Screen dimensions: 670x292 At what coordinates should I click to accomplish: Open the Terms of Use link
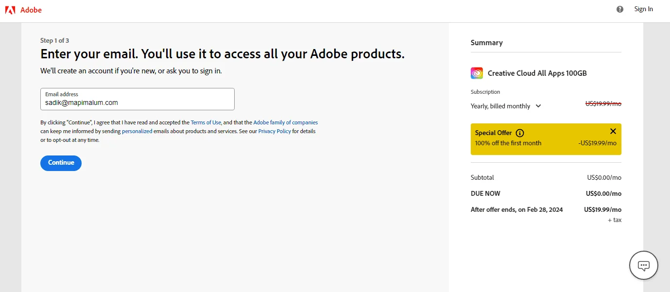pos(206,122)
